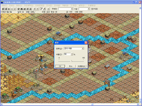142x106 pixels.
Task: Click the horizontal scrollbar thumb at the bottom
Action: [92, 104]
